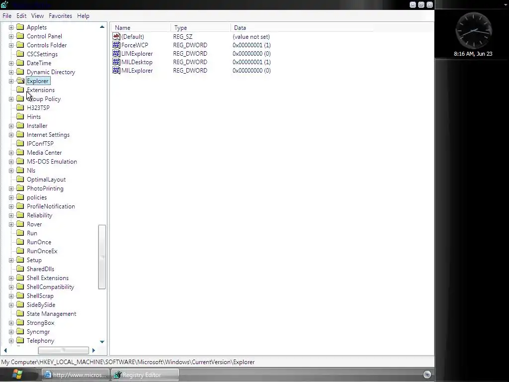The height and width of the screenshot is (382, 509).
Task: Click the tree scroll up arrow
Action: click(x=102, y=27)
